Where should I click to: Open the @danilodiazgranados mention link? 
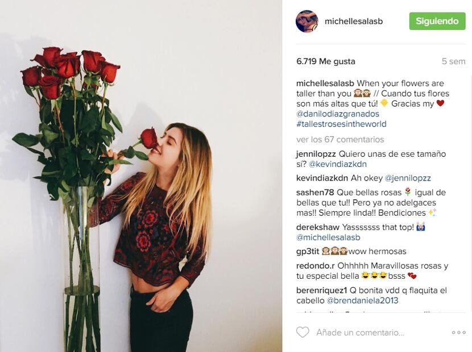(338, 114)
